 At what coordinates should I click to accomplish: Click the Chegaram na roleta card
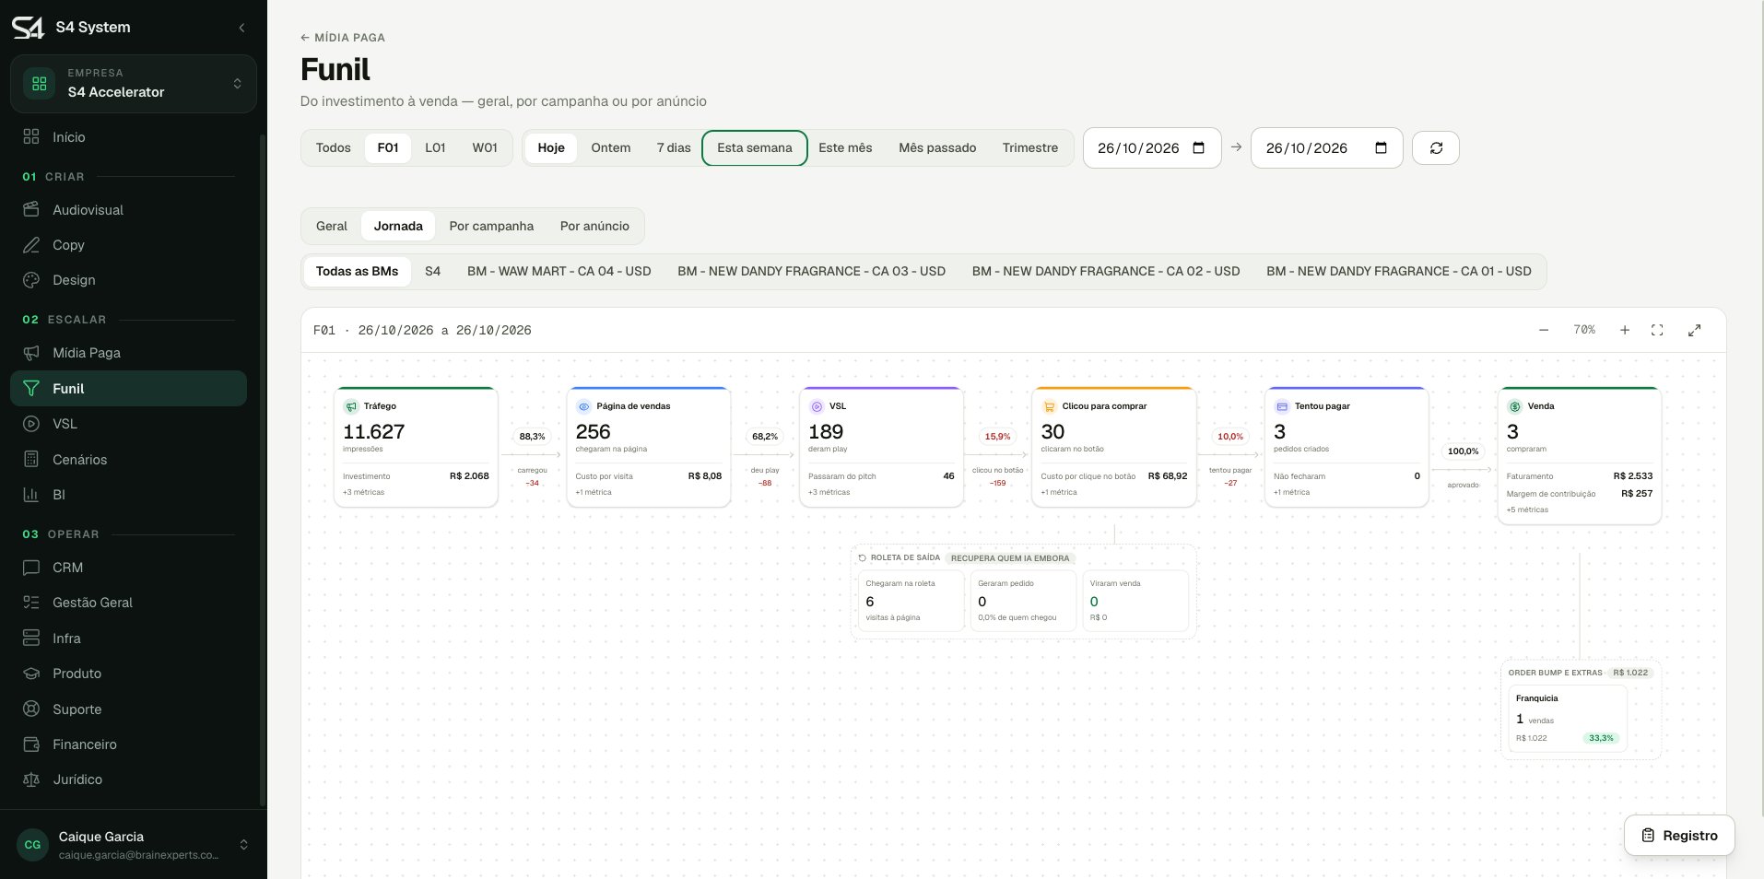911,601
